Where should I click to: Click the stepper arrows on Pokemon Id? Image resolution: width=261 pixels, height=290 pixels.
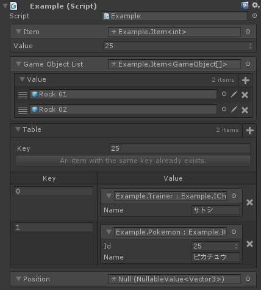236,246
